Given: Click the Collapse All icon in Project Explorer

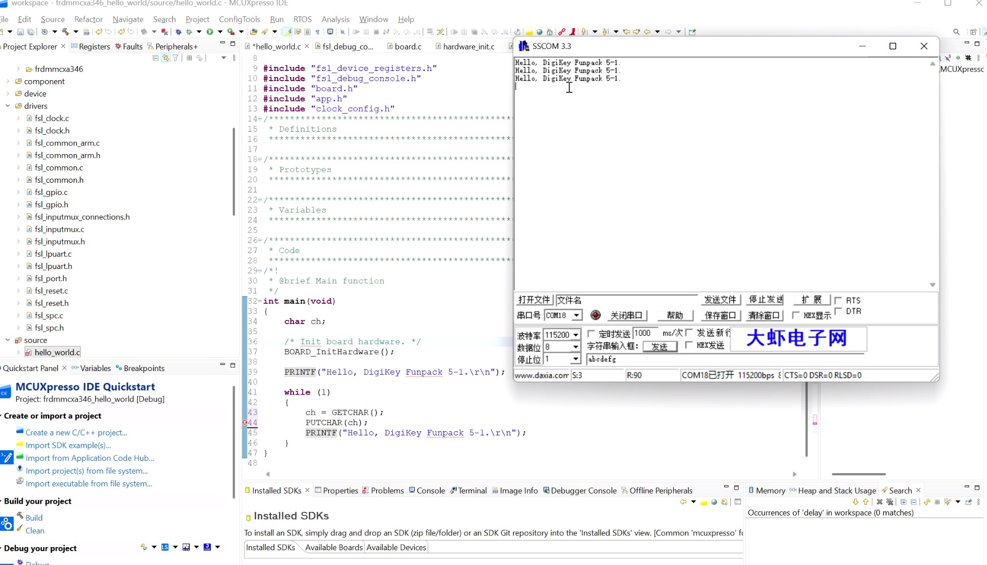Looking at the screenshot, I should pyautogui.click(x=156, y=58).
